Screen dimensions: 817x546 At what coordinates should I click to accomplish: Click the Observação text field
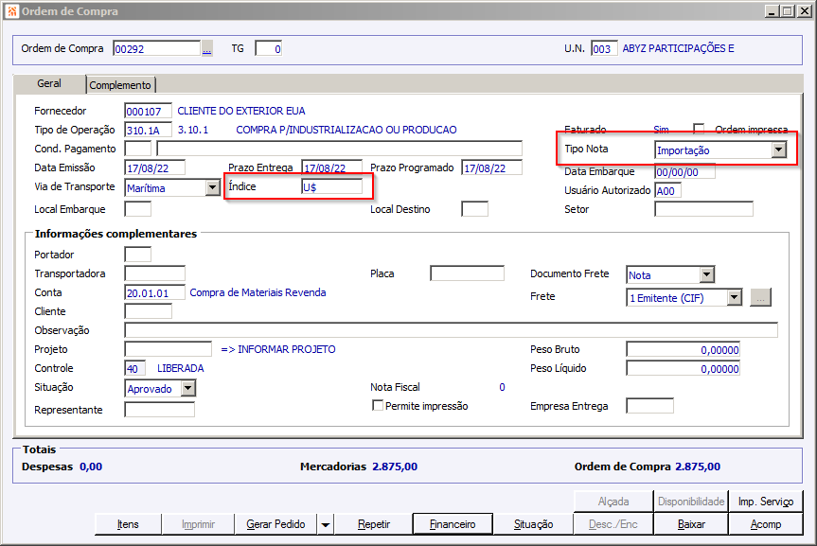(452, 330)
